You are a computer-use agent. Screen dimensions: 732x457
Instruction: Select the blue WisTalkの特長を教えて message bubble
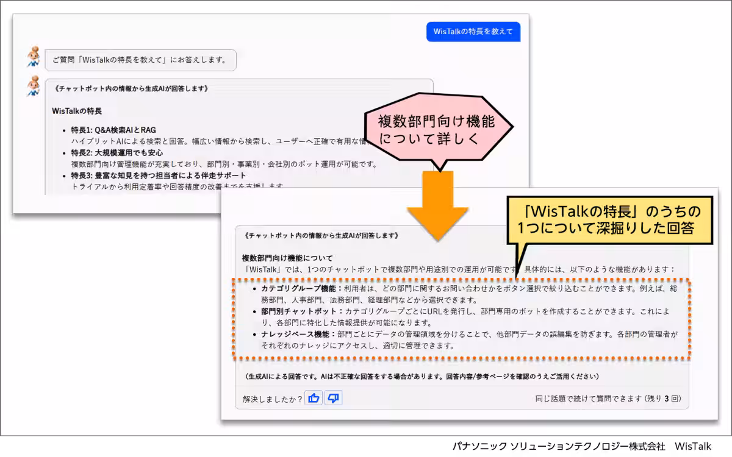pyautogui.click(x=473, y=32)
